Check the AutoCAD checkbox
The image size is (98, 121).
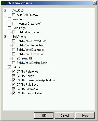(x=9, y=11)
